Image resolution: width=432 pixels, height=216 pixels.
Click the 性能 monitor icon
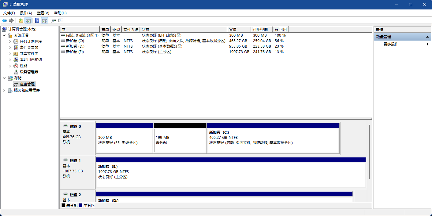click(16, 66)
